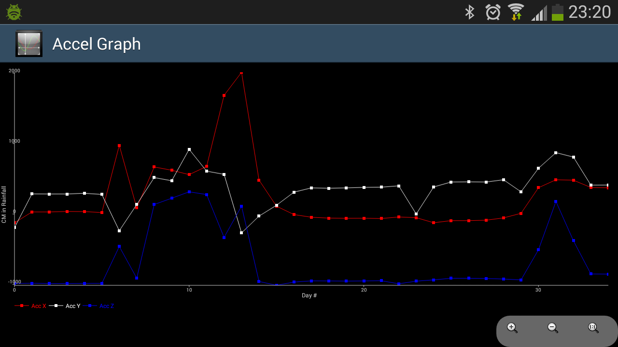Click the Day # x-axis label
This screenshot has height=347, width=618.
[309, 295]
